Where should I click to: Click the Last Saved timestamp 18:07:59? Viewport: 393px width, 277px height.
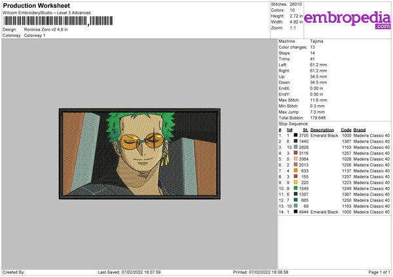coord(141,272)
